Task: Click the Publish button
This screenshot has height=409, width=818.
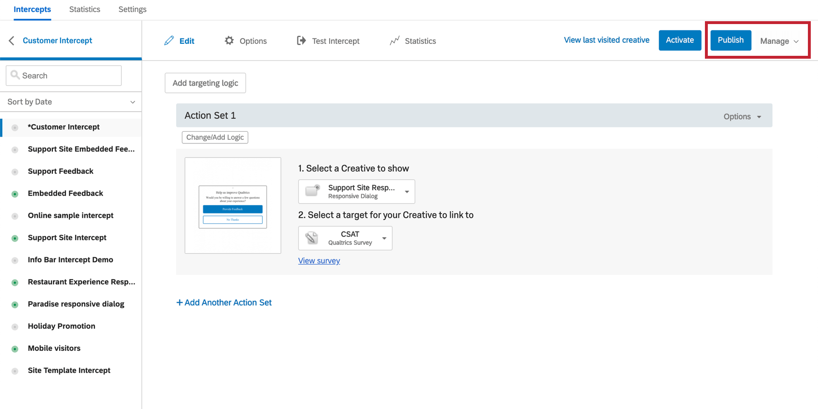Action: (730, 40)
